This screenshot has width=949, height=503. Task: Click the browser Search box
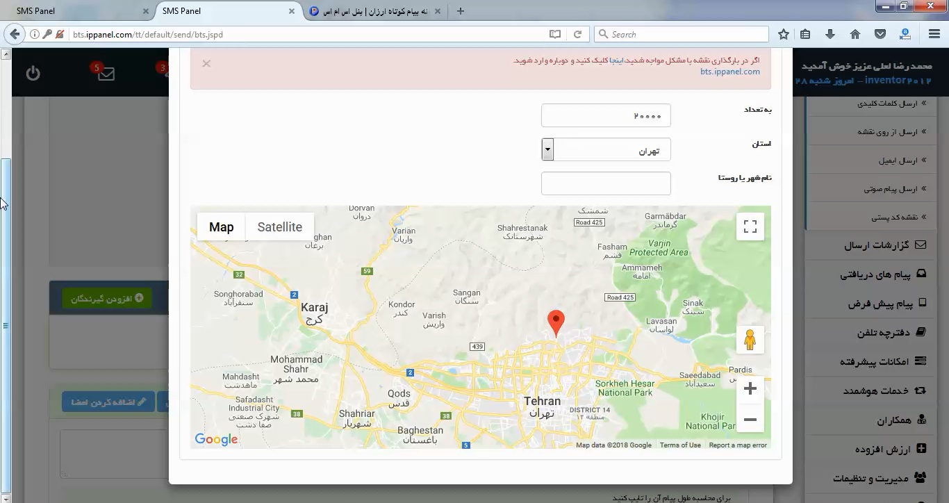click(x=682, y=34)
